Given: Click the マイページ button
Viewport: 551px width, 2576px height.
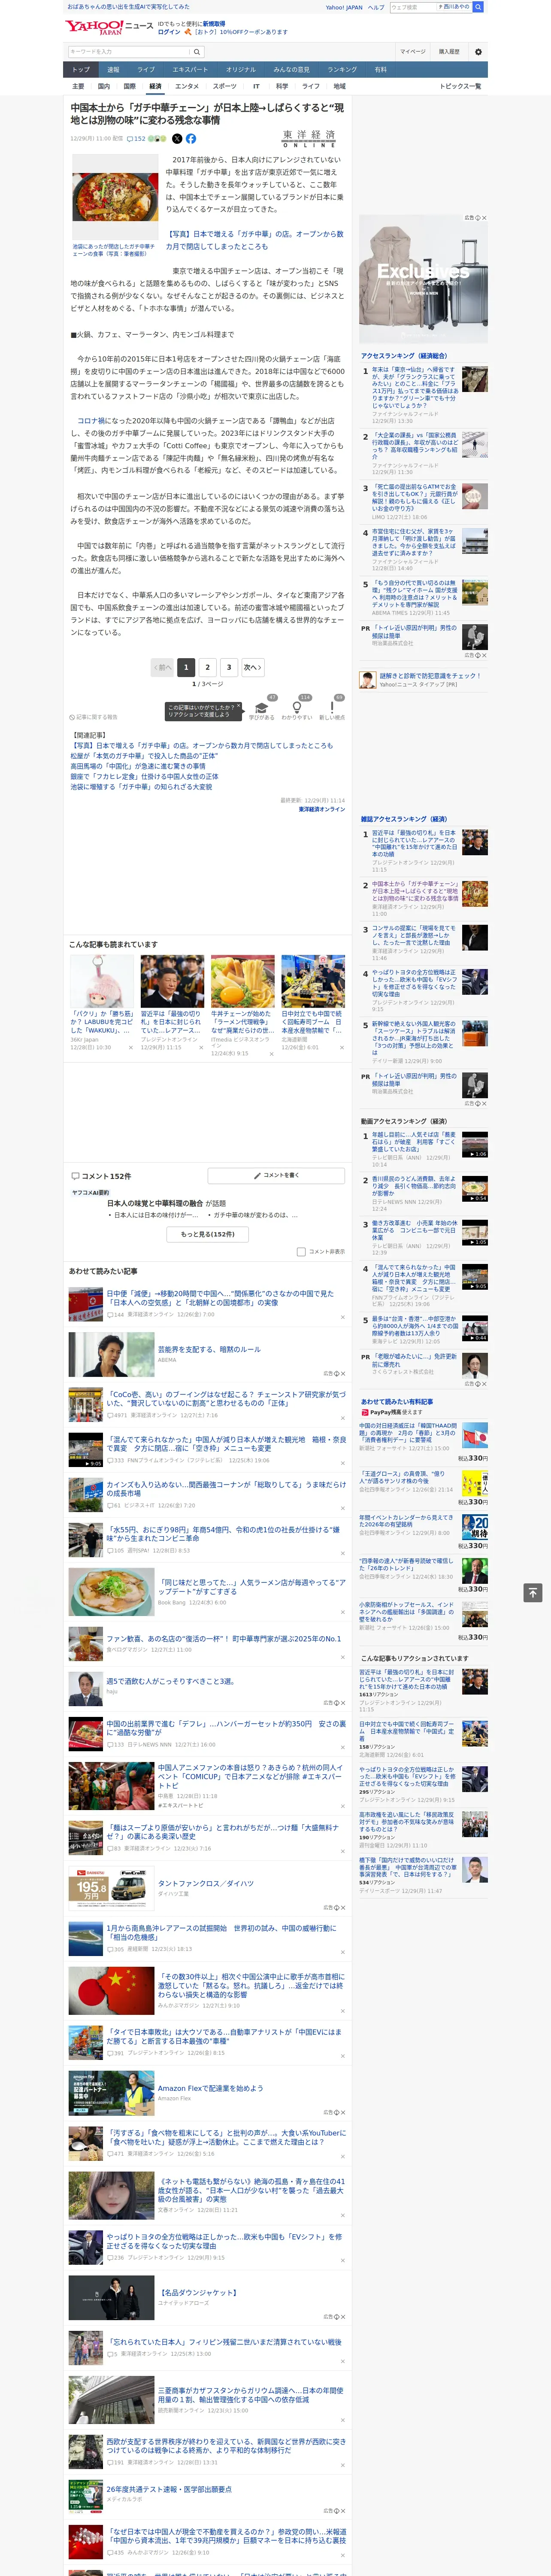Looking at the screenshot, I should pyautogui.click(x=413, y=52).
